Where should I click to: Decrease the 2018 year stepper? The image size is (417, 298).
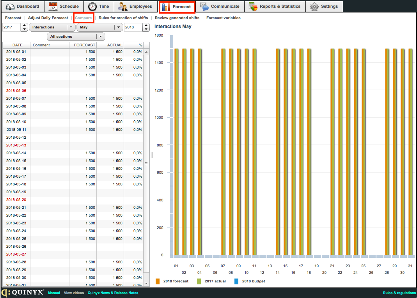[x=146, y=29]
